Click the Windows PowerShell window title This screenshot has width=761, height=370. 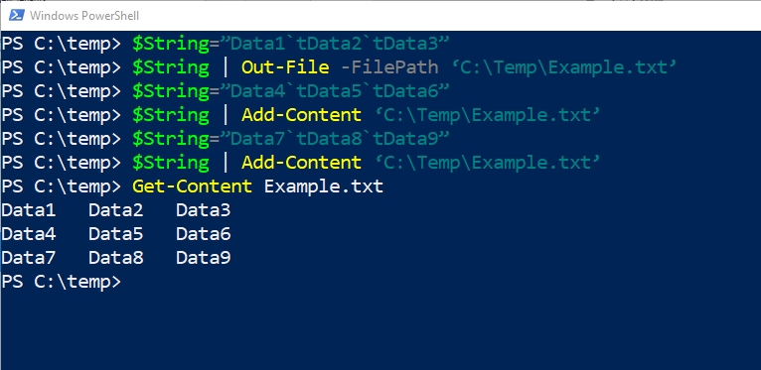84,16
